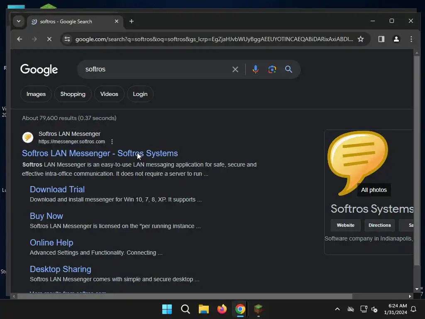This screenshot has height=319, width=425.
Task: Click the forward navigation arrow
Action: click(x=34, y=39)
